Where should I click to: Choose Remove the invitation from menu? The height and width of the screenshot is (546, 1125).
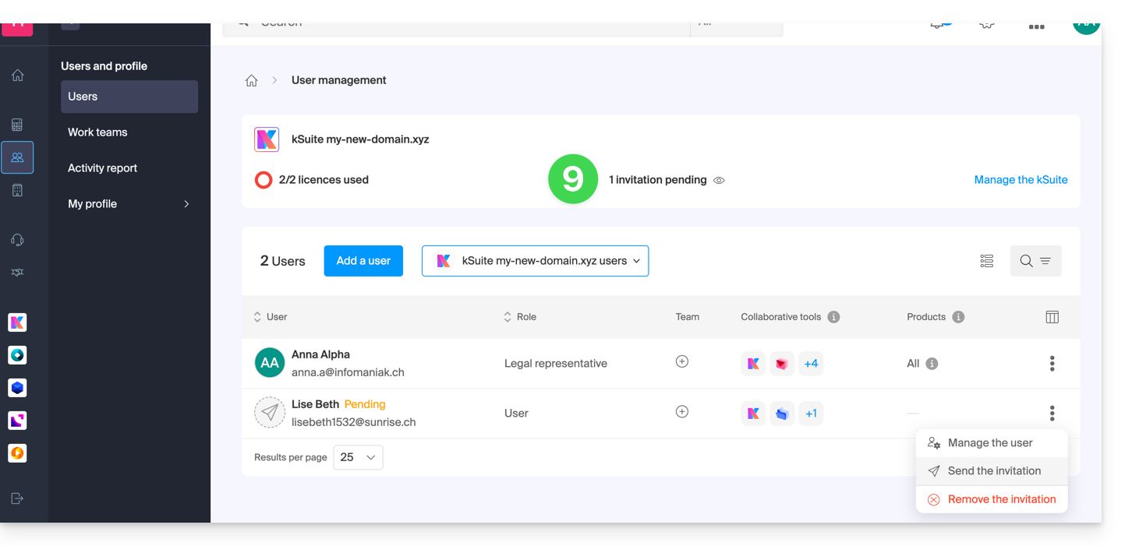point(1001,499)
